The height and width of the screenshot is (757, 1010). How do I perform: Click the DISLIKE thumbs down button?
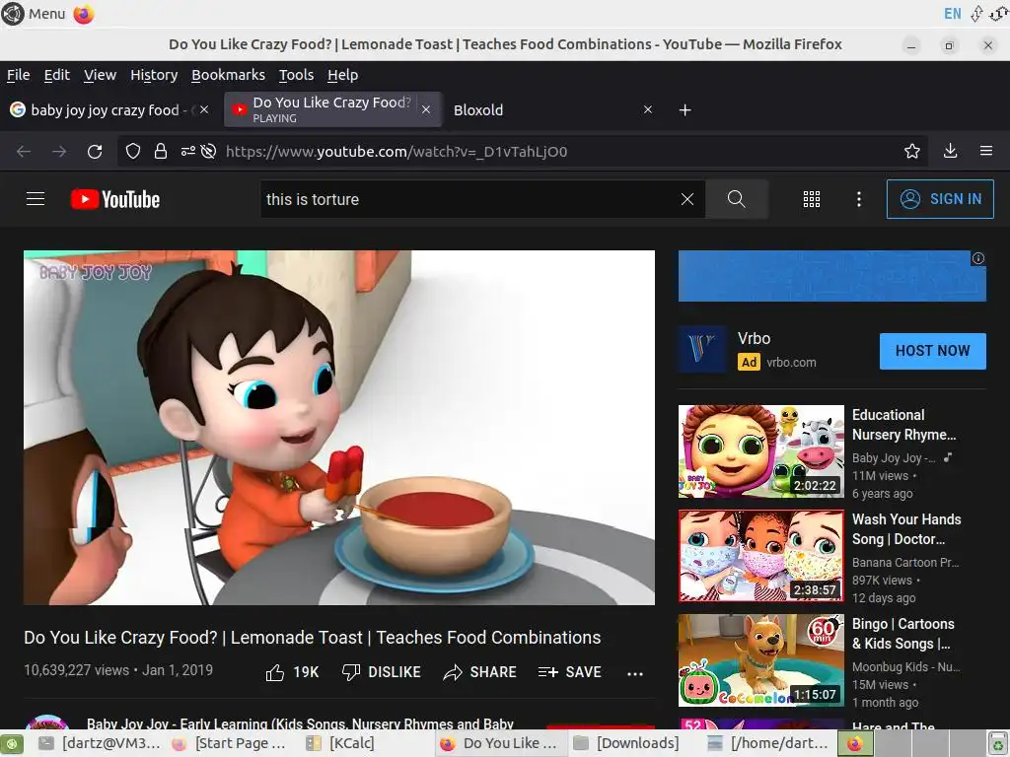click(382, 672)
